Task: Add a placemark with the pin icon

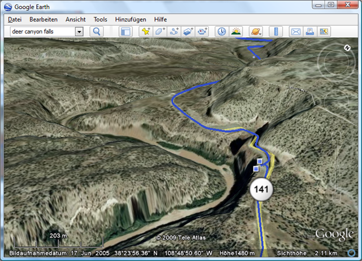Action: (x=146, y=32)
